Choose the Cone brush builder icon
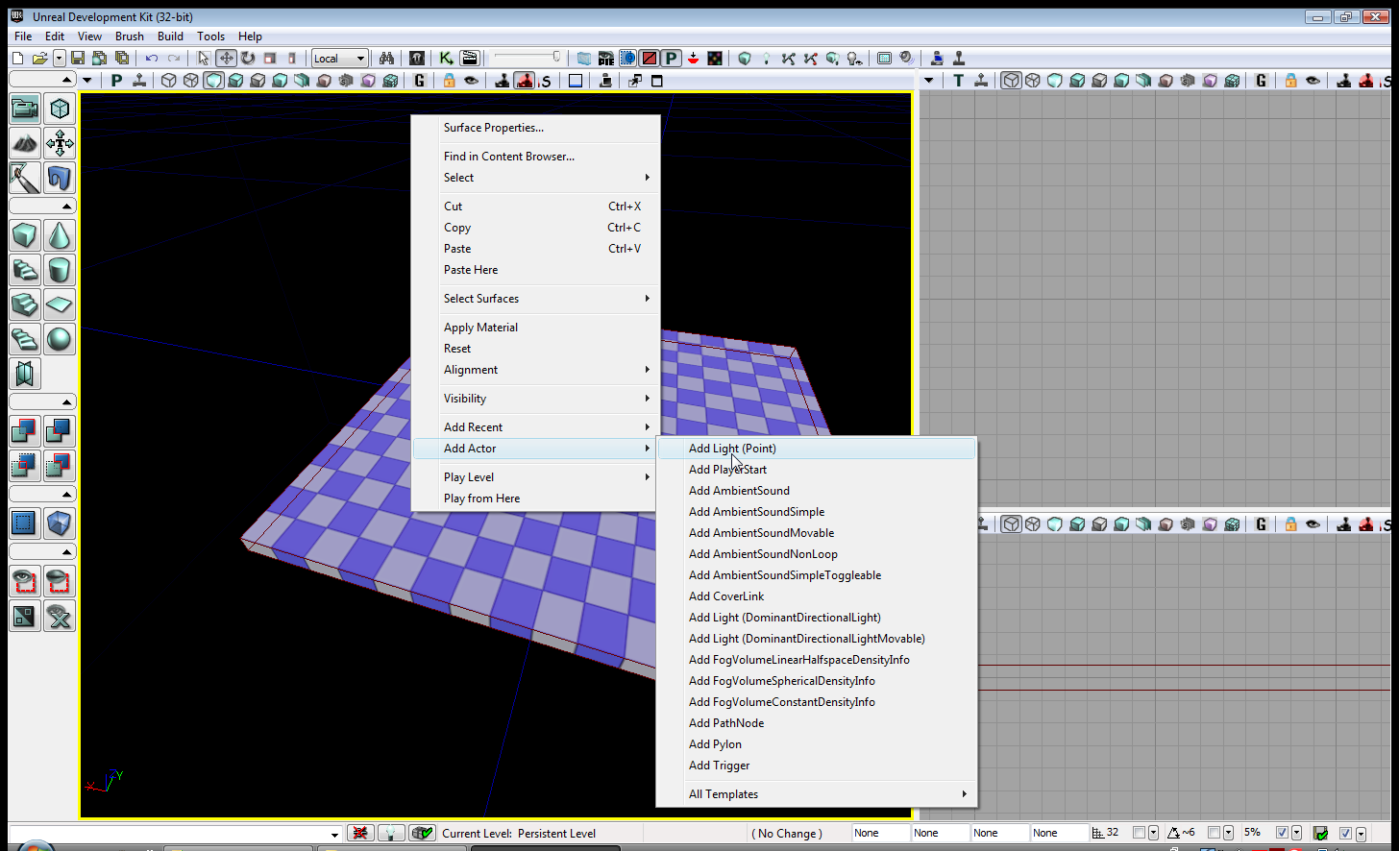 click(x=60, y=235)
